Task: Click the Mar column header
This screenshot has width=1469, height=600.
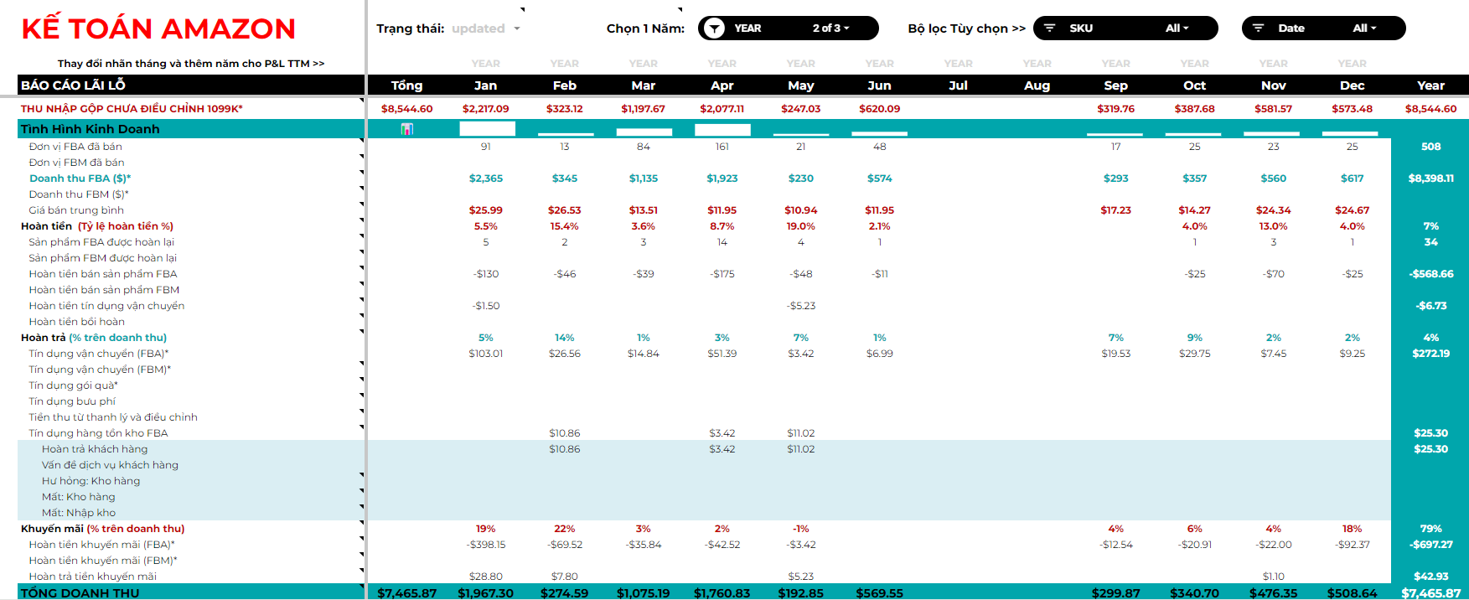Action: point(644,85)
